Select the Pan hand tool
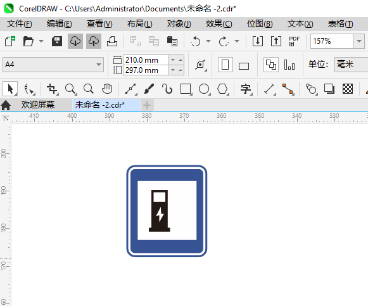The width and height of the screenshot is (368, 306). (x=107, y=89)
